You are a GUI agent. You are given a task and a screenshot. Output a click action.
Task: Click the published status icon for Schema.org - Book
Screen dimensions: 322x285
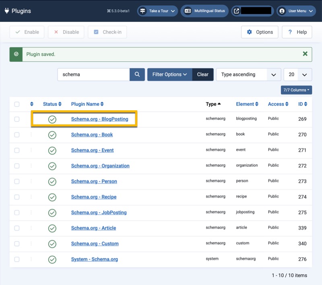point(52,135)
